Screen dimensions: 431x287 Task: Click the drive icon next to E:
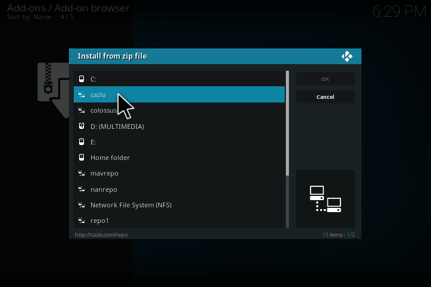82,142
